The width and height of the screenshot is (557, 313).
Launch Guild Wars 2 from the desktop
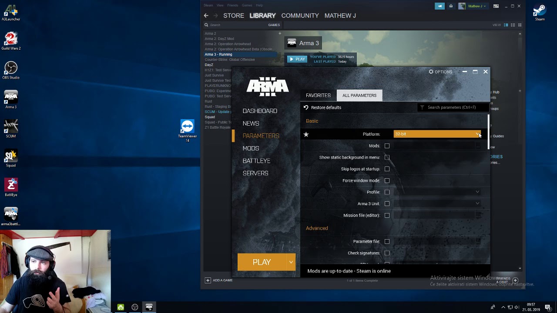11,41
